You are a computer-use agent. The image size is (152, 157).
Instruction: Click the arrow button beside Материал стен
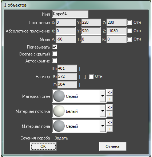[109, 93]
